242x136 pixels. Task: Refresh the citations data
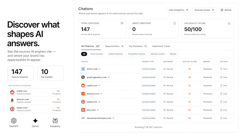[226, 10]
